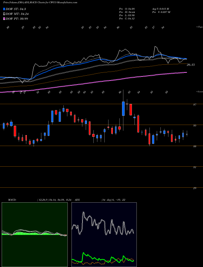Click the MACD '(12,26,9) 34.14, 34.38, -0.24' readout

(55, 200)
